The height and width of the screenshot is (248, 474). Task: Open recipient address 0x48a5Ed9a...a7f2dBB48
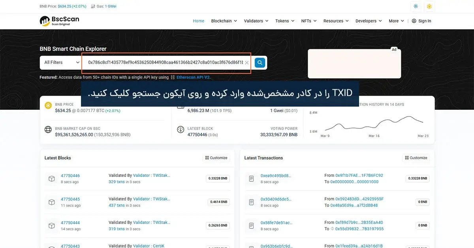354,205
